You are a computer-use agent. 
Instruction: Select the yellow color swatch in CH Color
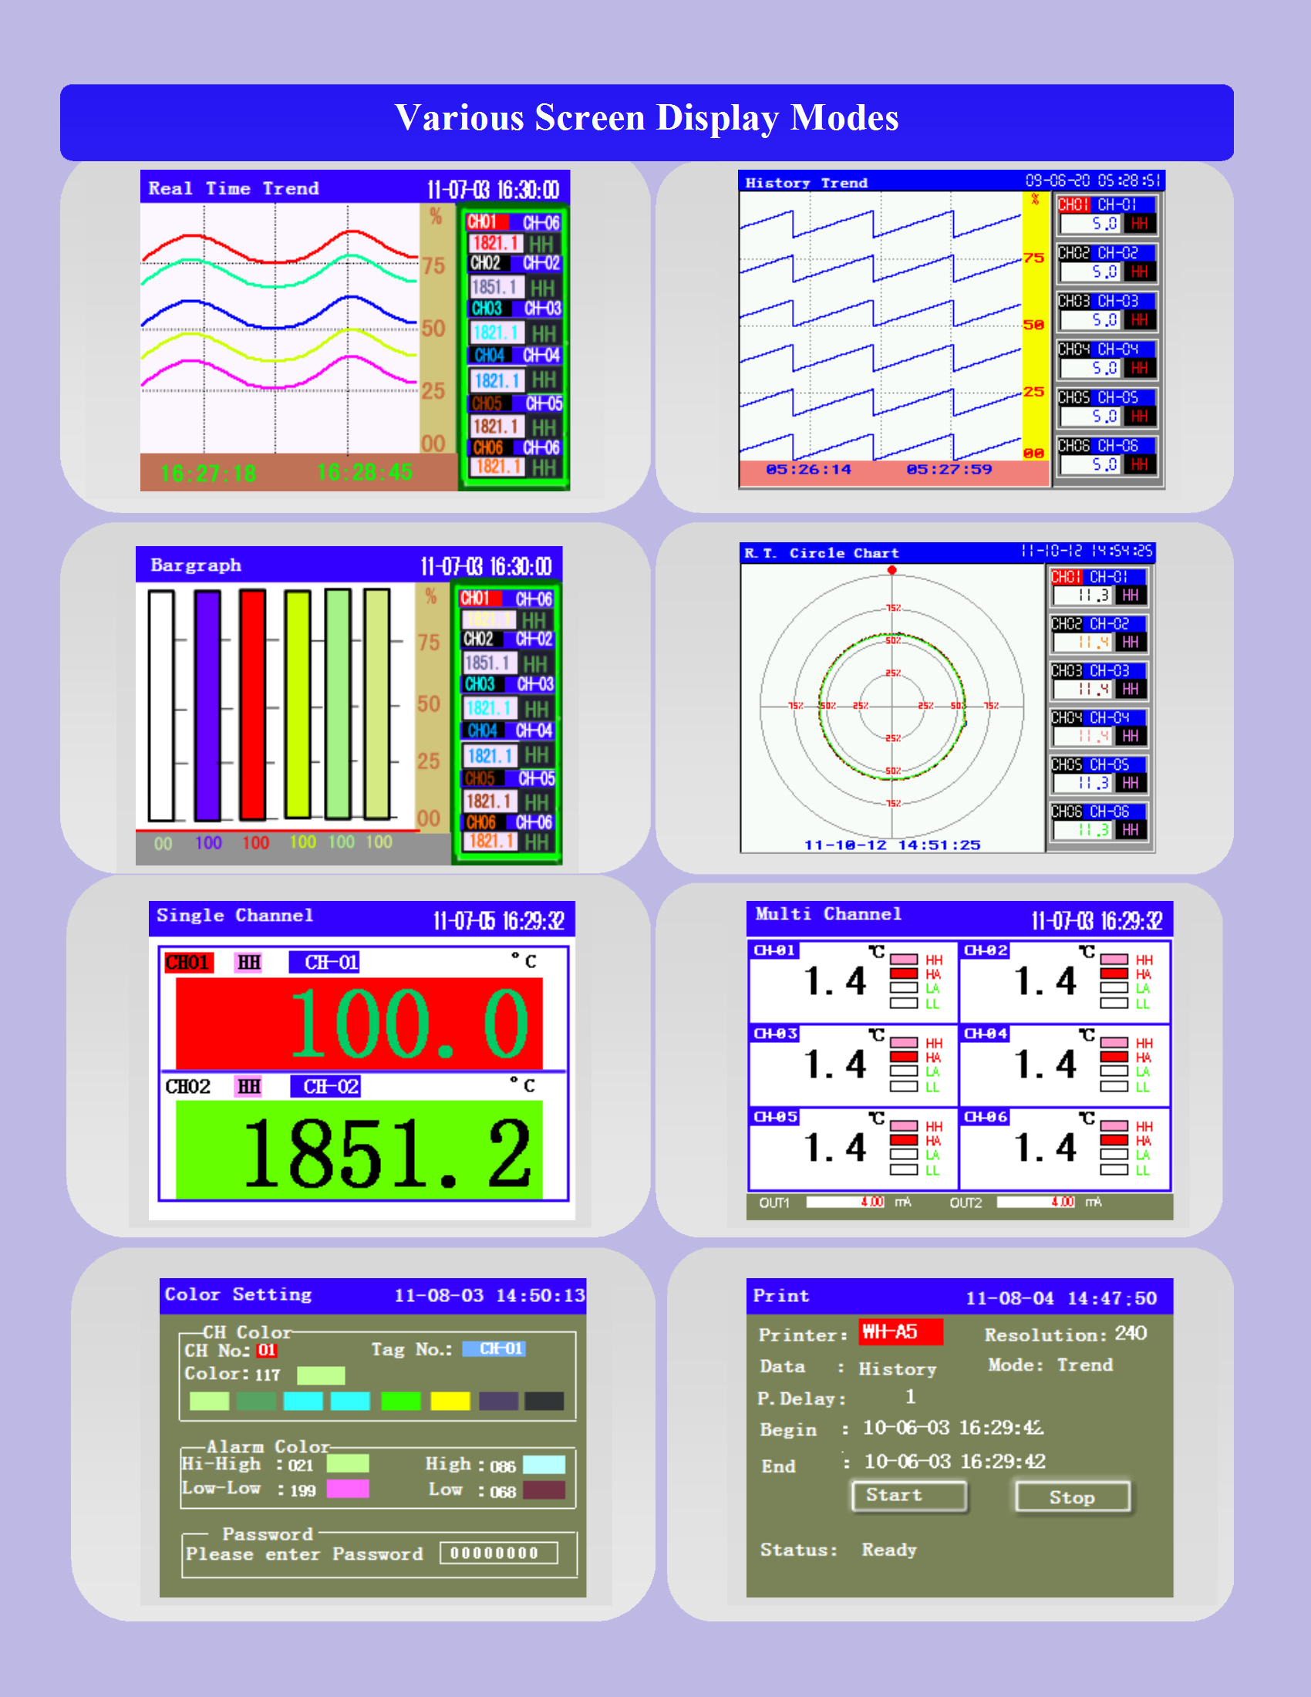(x=450, y=1401)
